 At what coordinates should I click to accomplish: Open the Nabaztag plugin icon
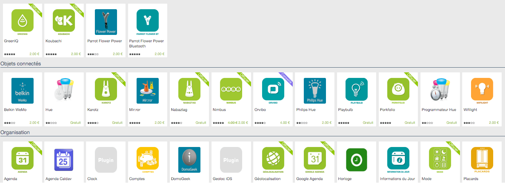pyautogui.click(x=189, y=91)
